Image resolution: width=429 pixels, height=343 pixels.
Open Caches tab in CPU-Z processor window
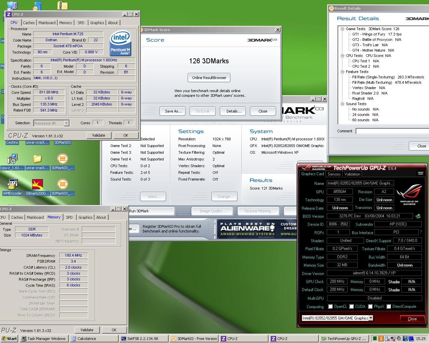click(28, 23)
